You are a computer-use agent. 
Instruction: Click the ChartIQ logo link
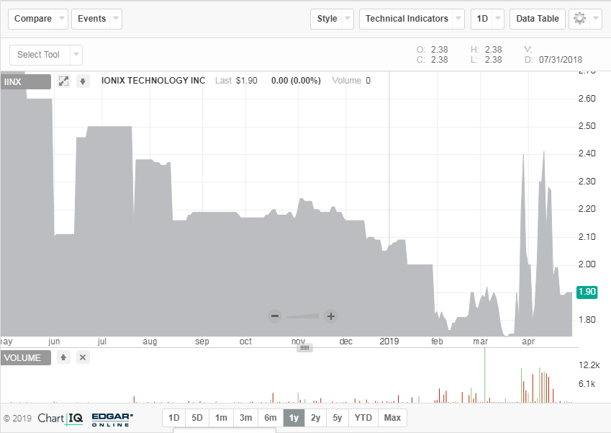coord(60,418)
